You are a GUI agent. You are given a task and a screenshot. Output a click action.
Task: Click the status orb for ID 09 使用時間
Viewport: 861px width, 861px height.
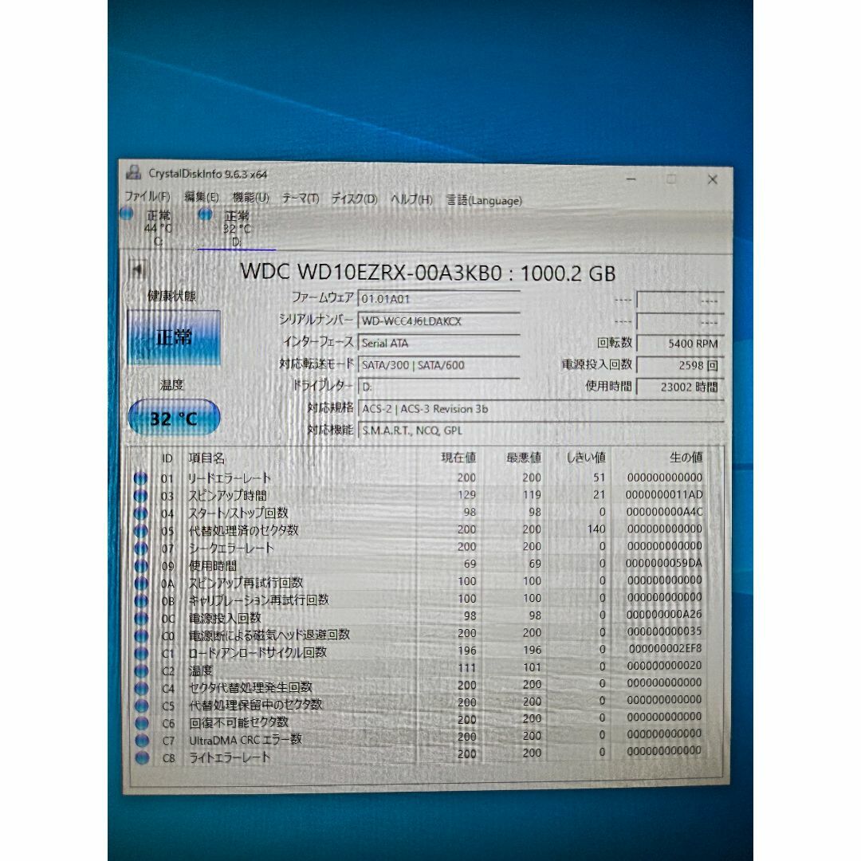pyautogui.click(x=141, y=565)
